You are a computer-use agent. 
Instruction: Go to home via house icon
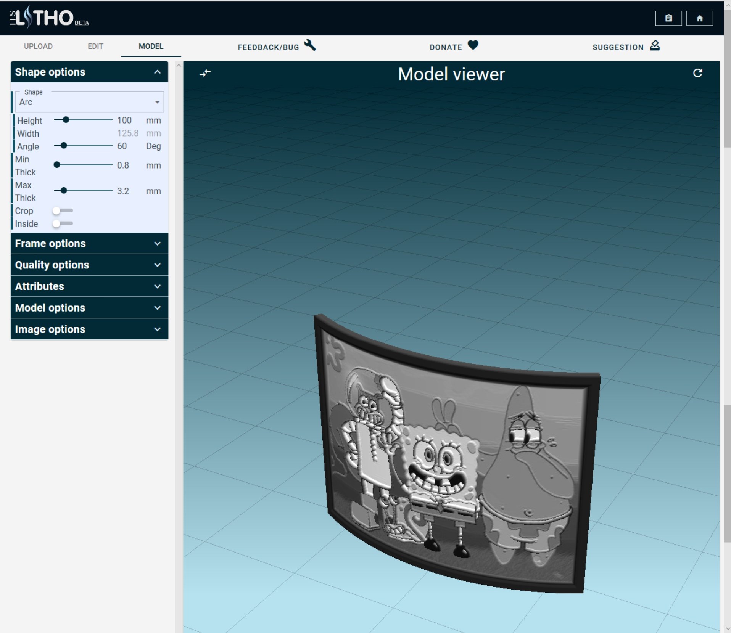click(x=699, y=18)
